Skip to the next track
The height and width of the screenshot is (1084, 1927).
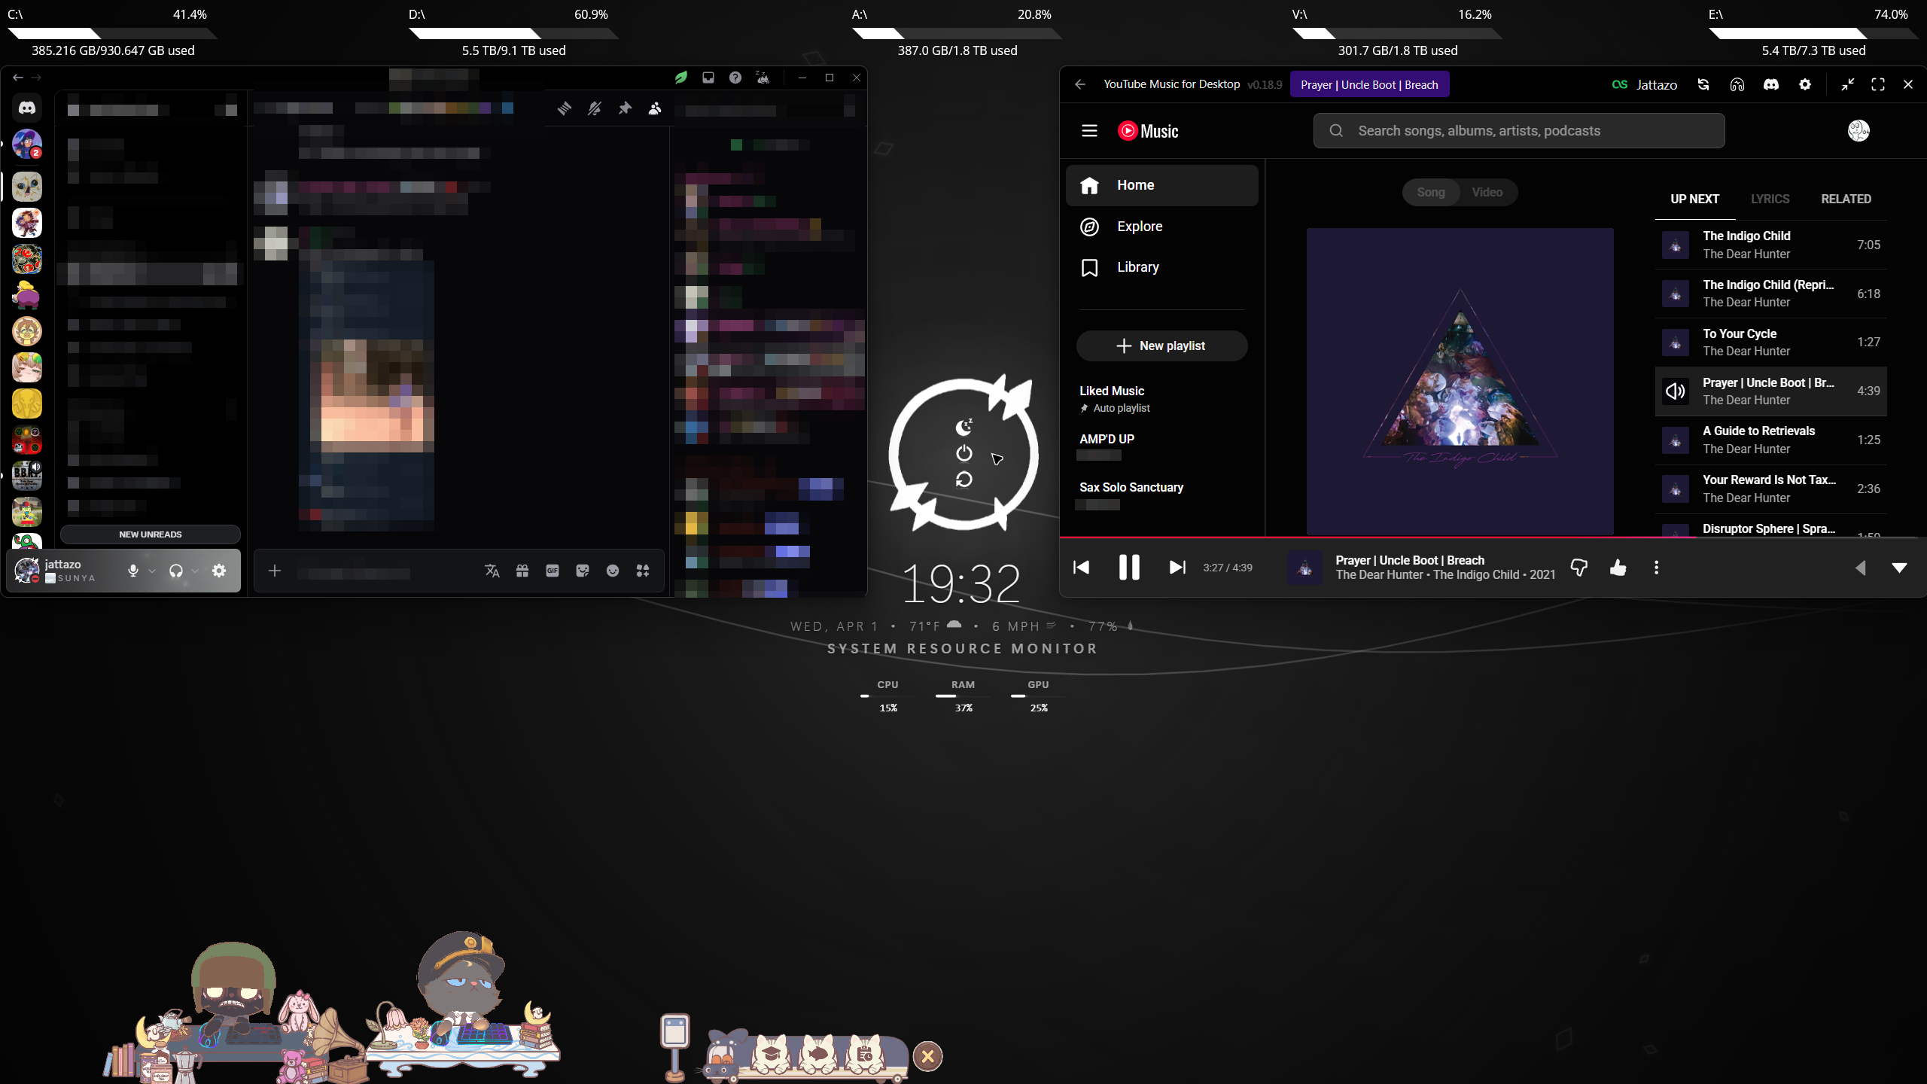[x=1177, y=568]
